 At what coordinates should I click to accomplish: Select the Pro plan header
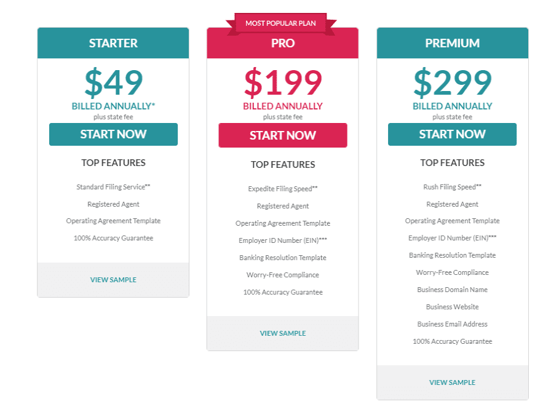(283, 44)
